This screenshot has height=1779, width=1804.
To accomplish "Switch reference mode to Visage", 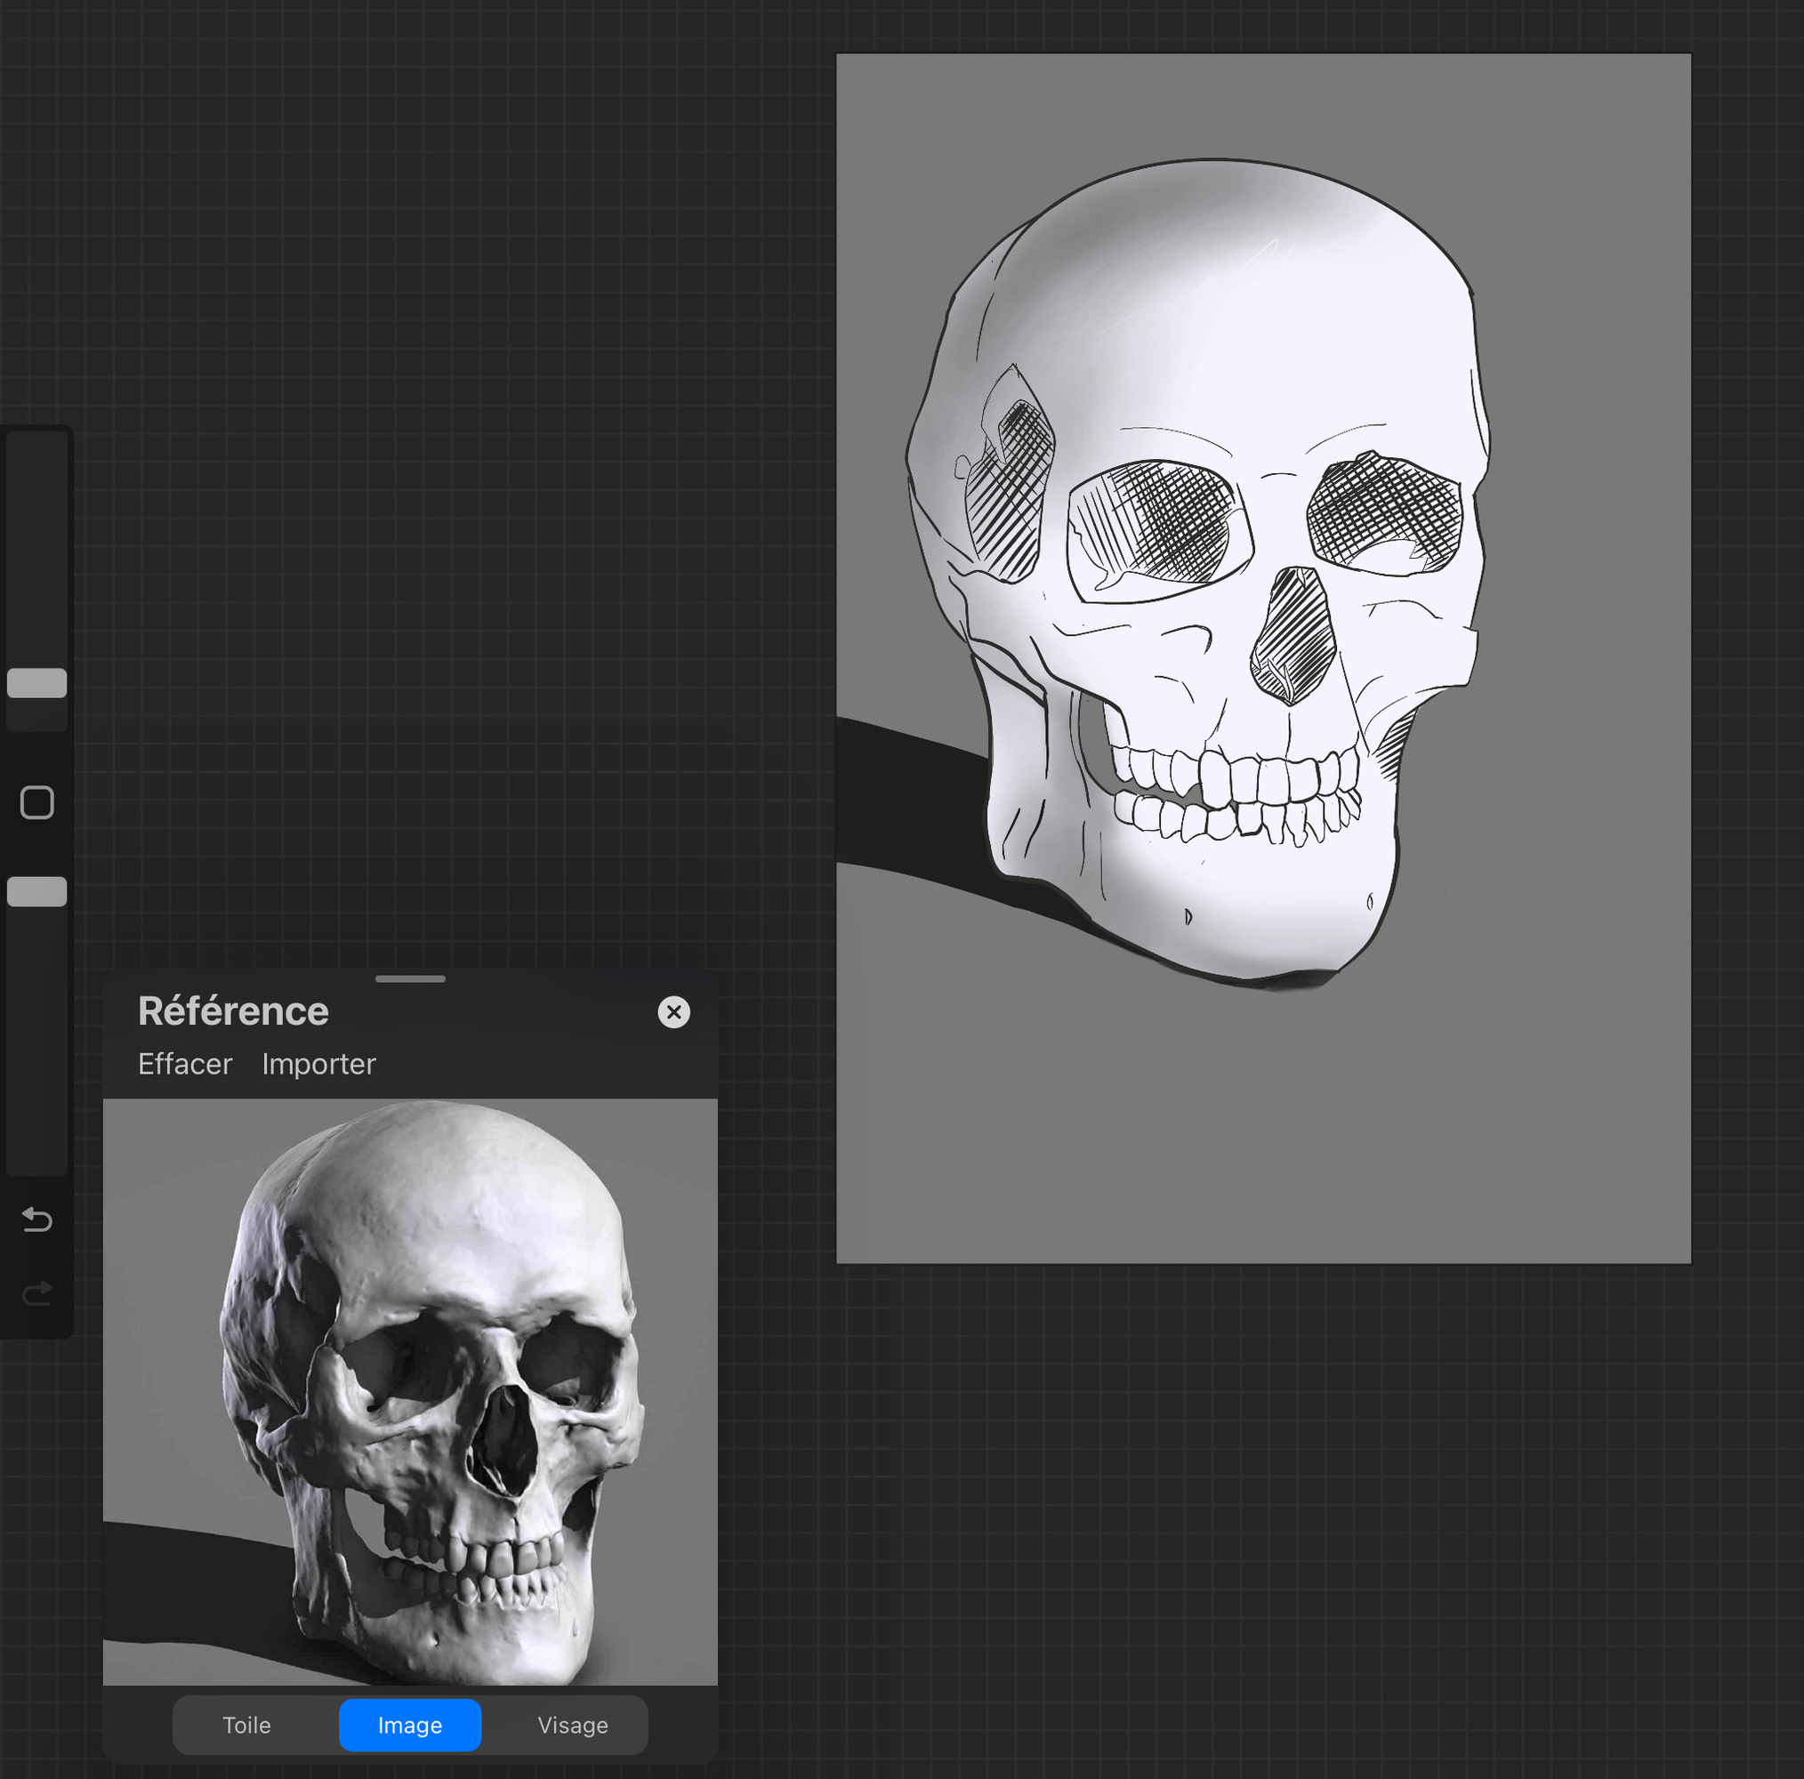I will click(572, 1725).
